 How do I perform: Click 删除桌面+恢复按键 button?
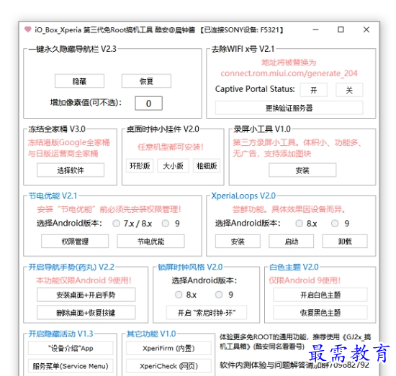click(x=86, y=313)
